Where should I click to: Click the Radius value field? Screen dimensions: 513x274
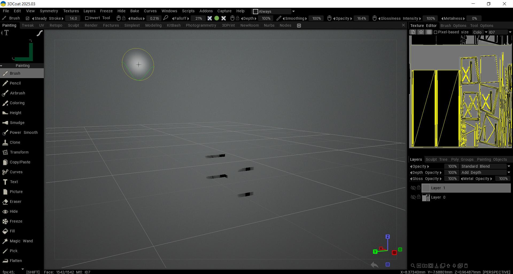(154, 18)
